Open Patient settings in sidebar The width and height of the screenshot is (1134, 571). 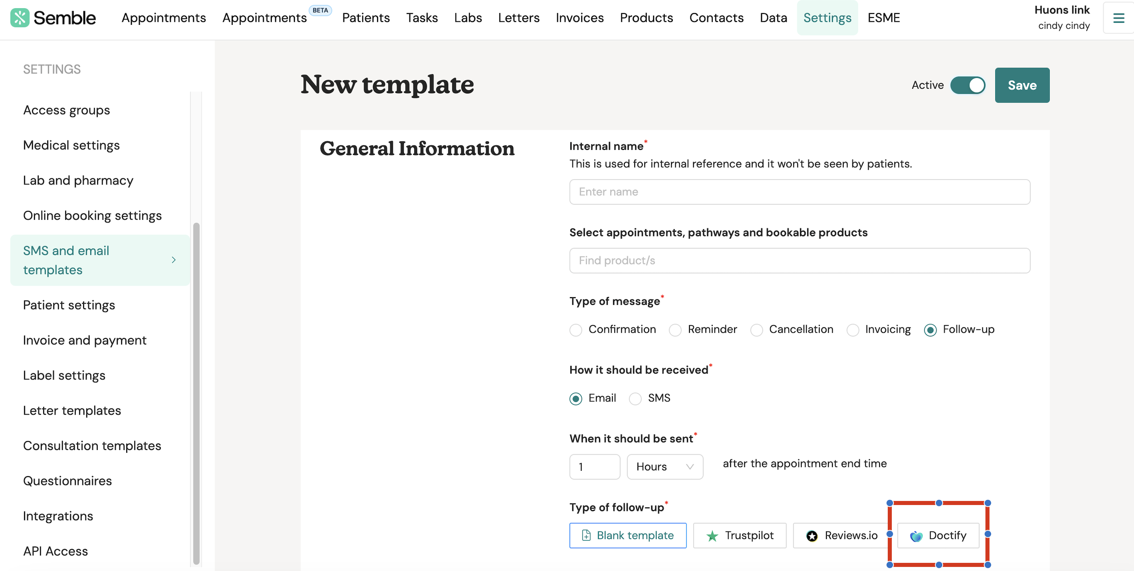69,305
